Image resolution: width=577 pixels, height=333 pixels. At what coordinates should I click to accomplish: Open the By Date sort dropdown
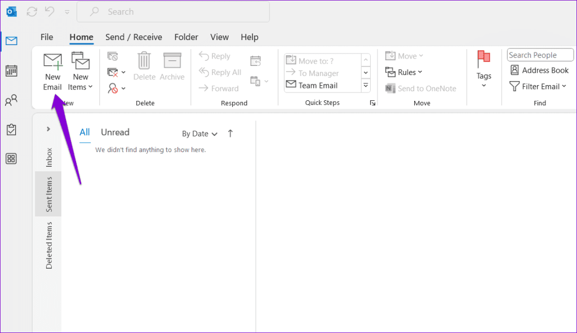(199, 134)
